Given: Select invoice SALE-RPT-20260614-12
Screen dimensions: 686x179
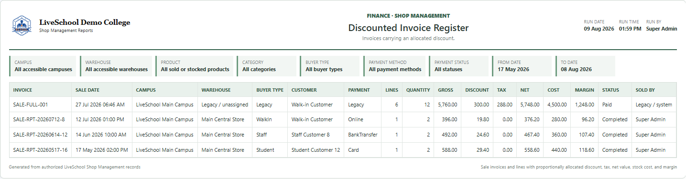Looking at the screenshot, I should pyautogui.click(x=40, y=135).
